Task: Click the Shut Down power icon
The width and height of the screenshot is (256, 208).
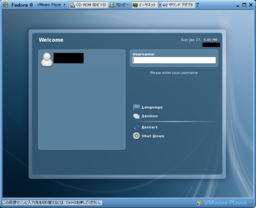Action: tap(136, 136)
